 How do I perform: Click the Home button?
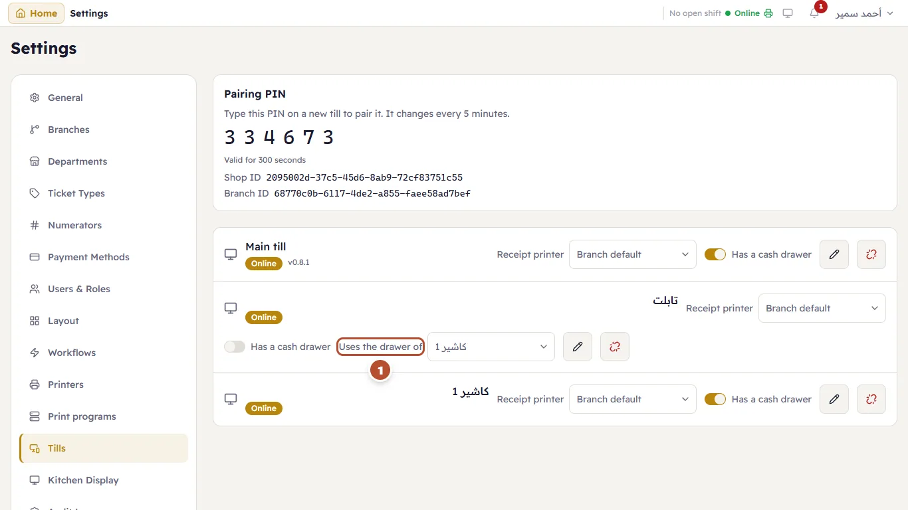point(36,13)
